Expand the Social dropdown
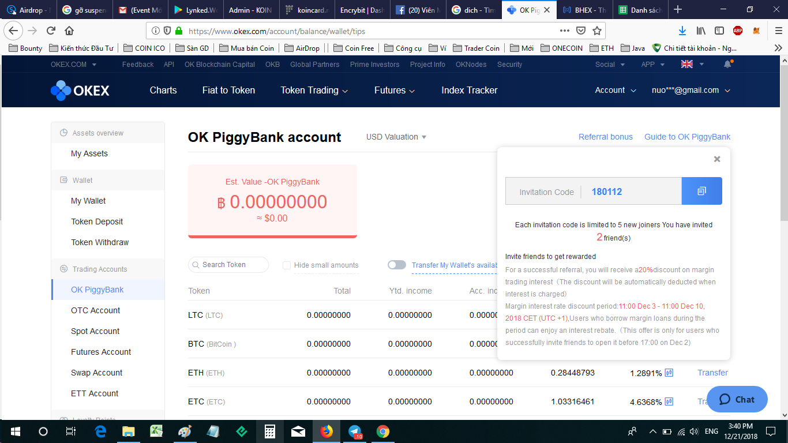 (x=609, y=65)
